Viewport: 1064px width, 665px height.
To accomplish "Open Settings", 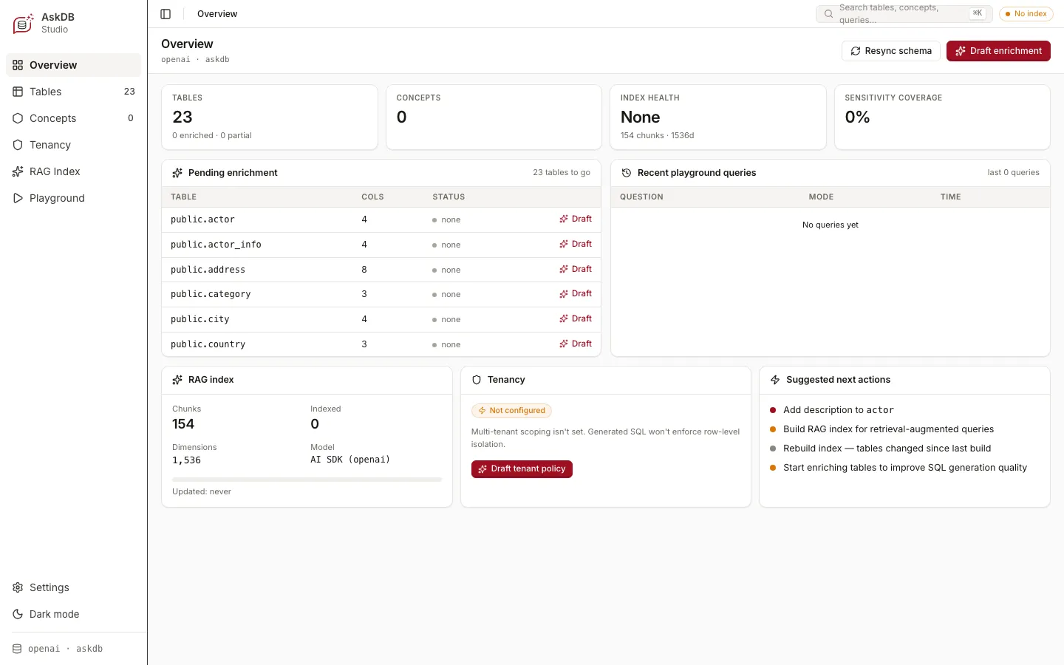I will 74,587.
